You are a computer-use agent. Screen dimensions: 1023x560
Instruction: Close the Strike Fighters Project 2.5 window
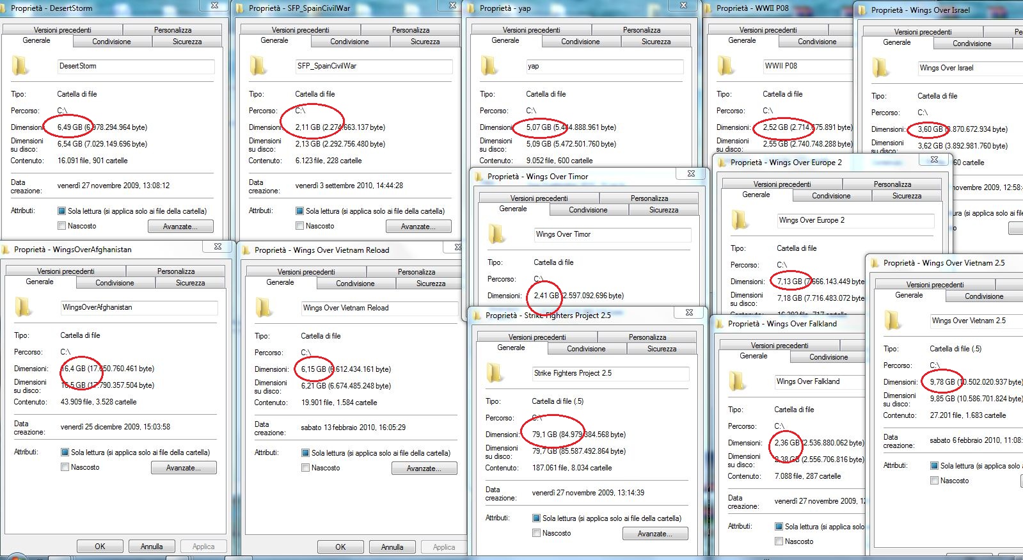(690, 312)
